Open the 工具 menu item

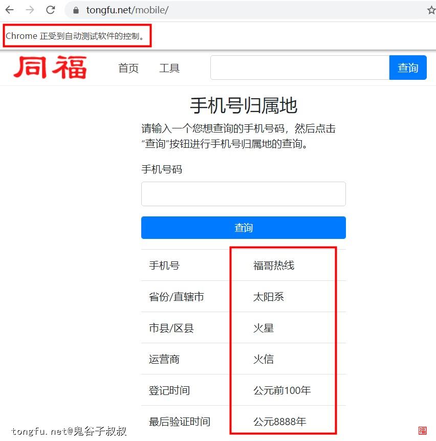(x=169, y=68)
